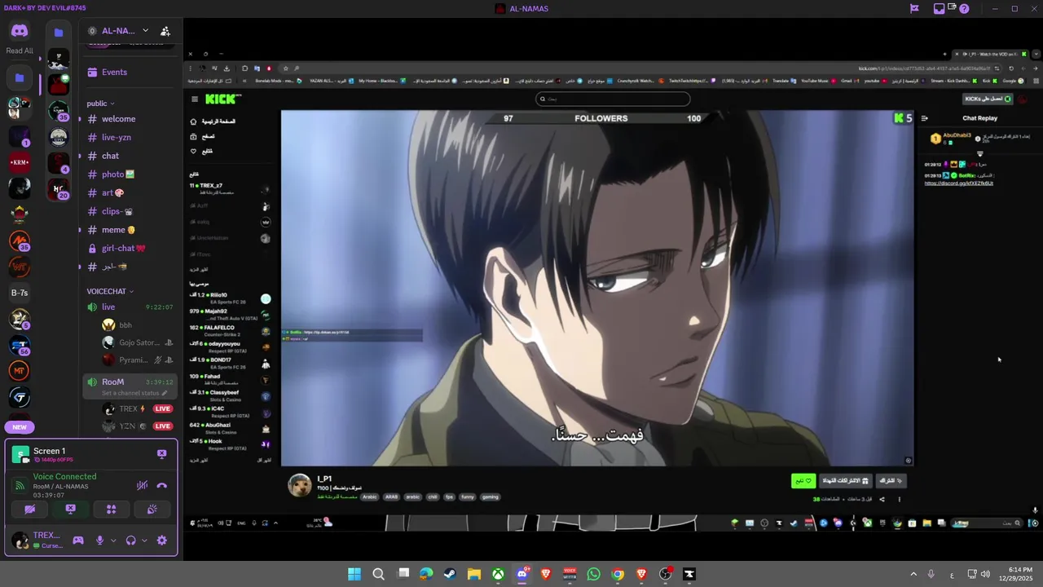Open Xbox app from taskbar
The height and width of the screenshot is (587, 1043).
(x=498, y=574)
